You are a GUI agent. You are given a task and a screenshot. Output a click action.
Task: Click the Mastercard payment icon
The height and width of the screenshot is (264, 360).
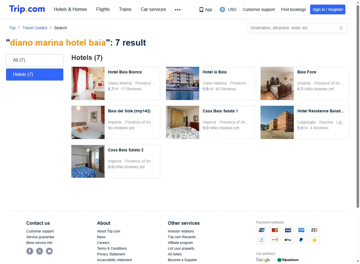click(x=275, y=230)
